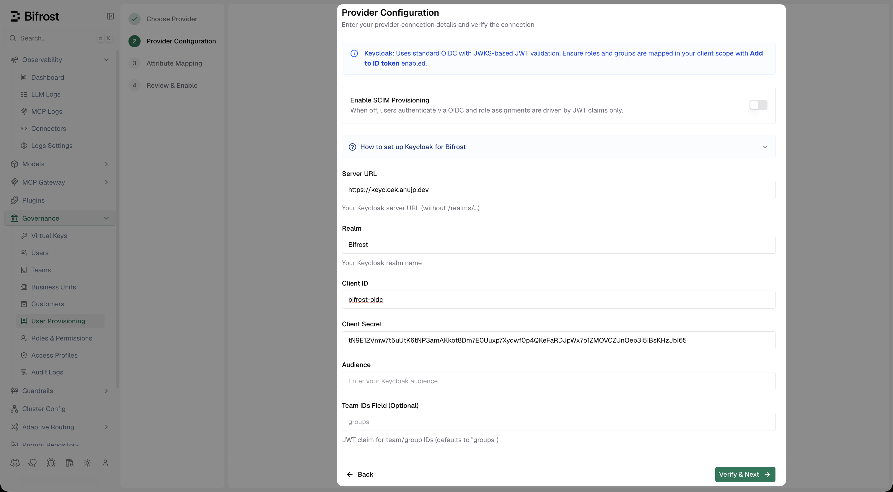Expand the Guardrails section chevron
This screenshot has height=492, width=893.
pyautogui.click(x=106, y=391)
